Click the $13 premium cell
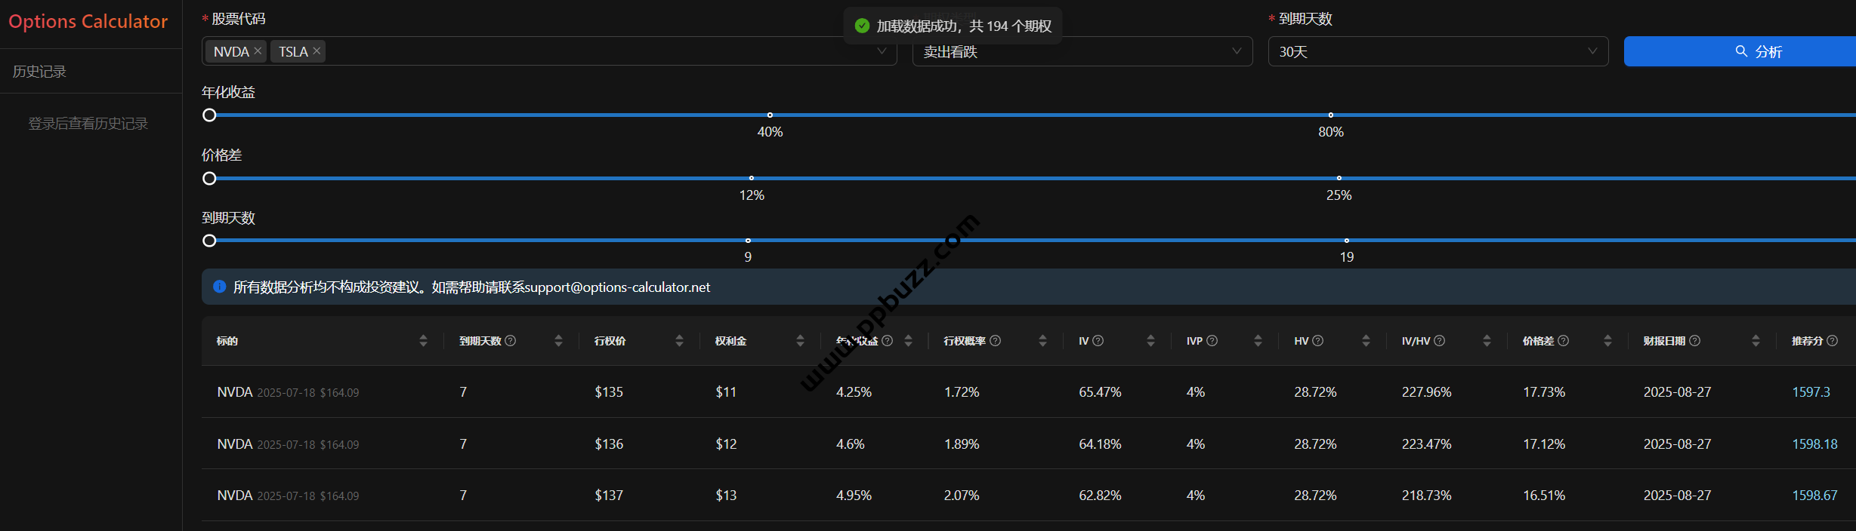The width and height of the screenshot is (1856, 531). tap(726, 496)
